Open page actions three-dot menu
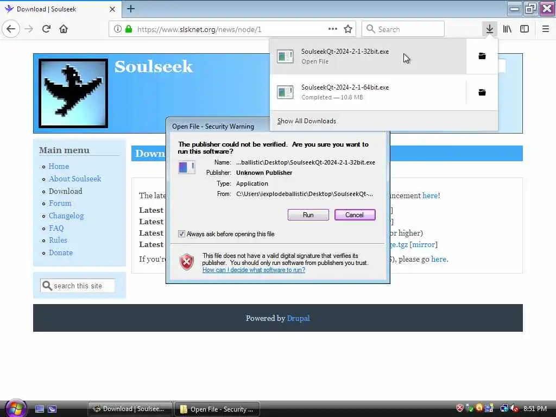The height and width of the screenshot is (417, 556). click(333, 29)
